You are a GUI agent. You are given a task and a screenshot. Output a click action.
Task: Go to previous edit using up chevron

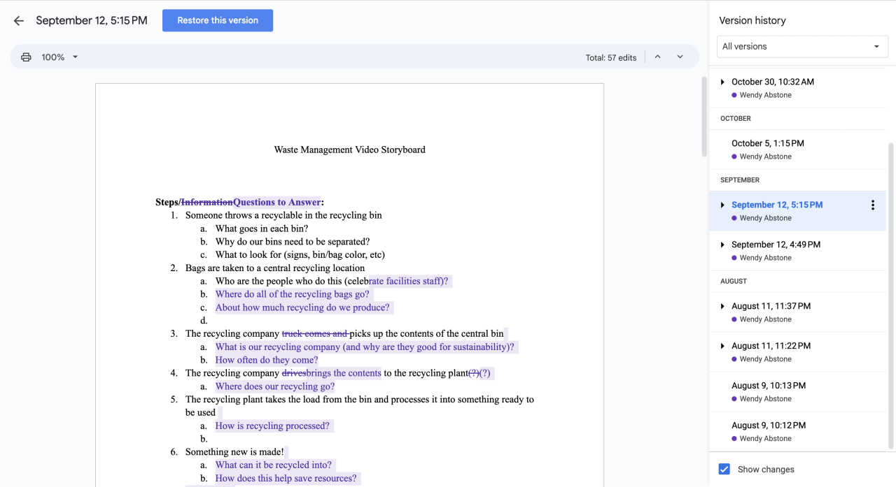[657, 57]
